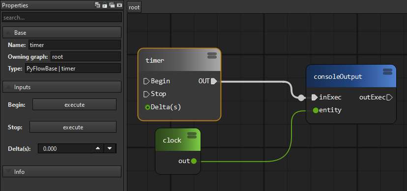Click the consoleOutput node's collapse icon

click(387, 72)
